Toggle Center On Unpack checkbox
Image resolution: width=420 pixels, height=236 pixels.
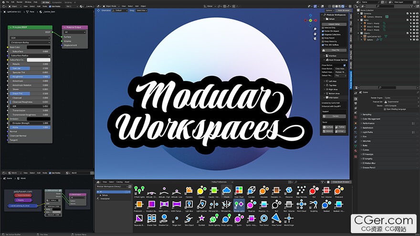click(323, 31)
